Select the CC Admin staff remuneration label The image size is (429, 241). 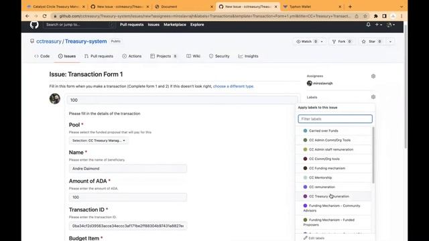(x=334, y=149)
